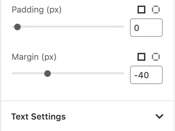Click the Padding slider track's far right end

[123, 27]
